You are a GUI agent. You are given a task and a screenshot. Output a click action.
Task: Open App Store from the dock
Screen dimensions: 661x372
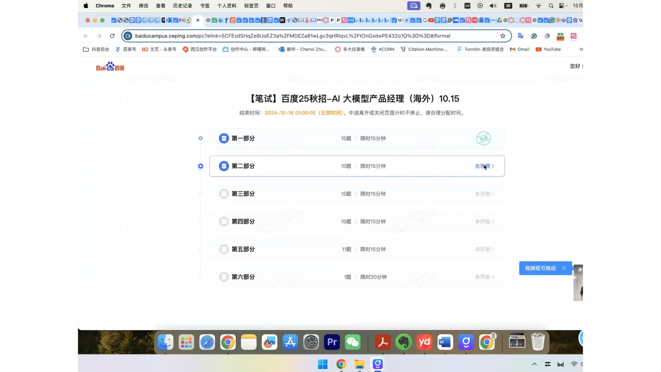(290, 342)
